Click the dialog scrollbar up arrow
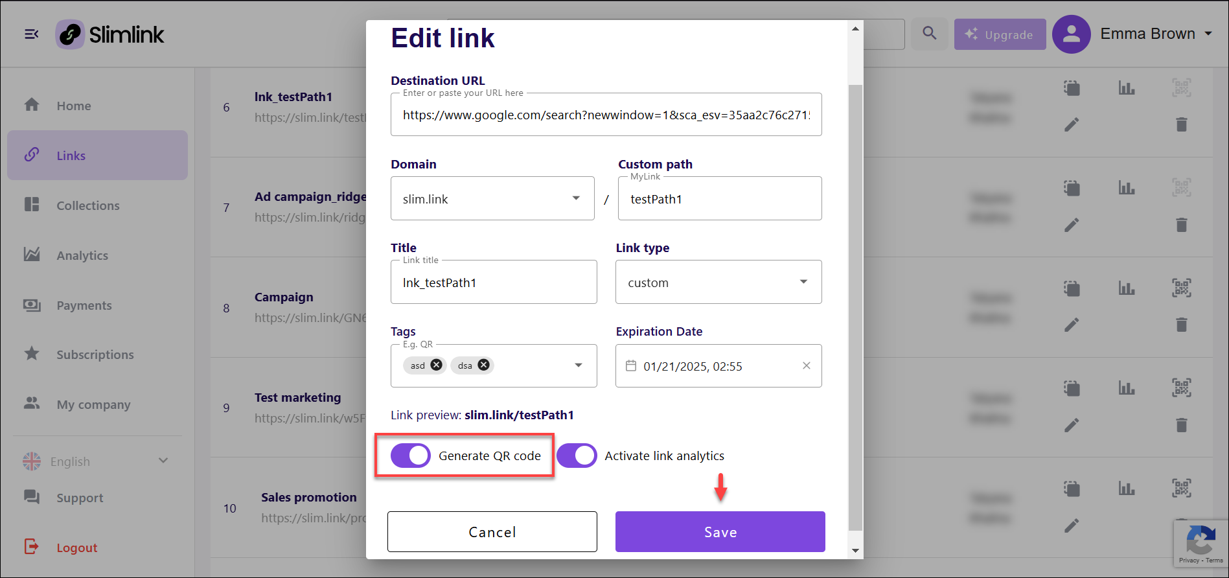Screen dimensions: 1229x578 (855, 29)
